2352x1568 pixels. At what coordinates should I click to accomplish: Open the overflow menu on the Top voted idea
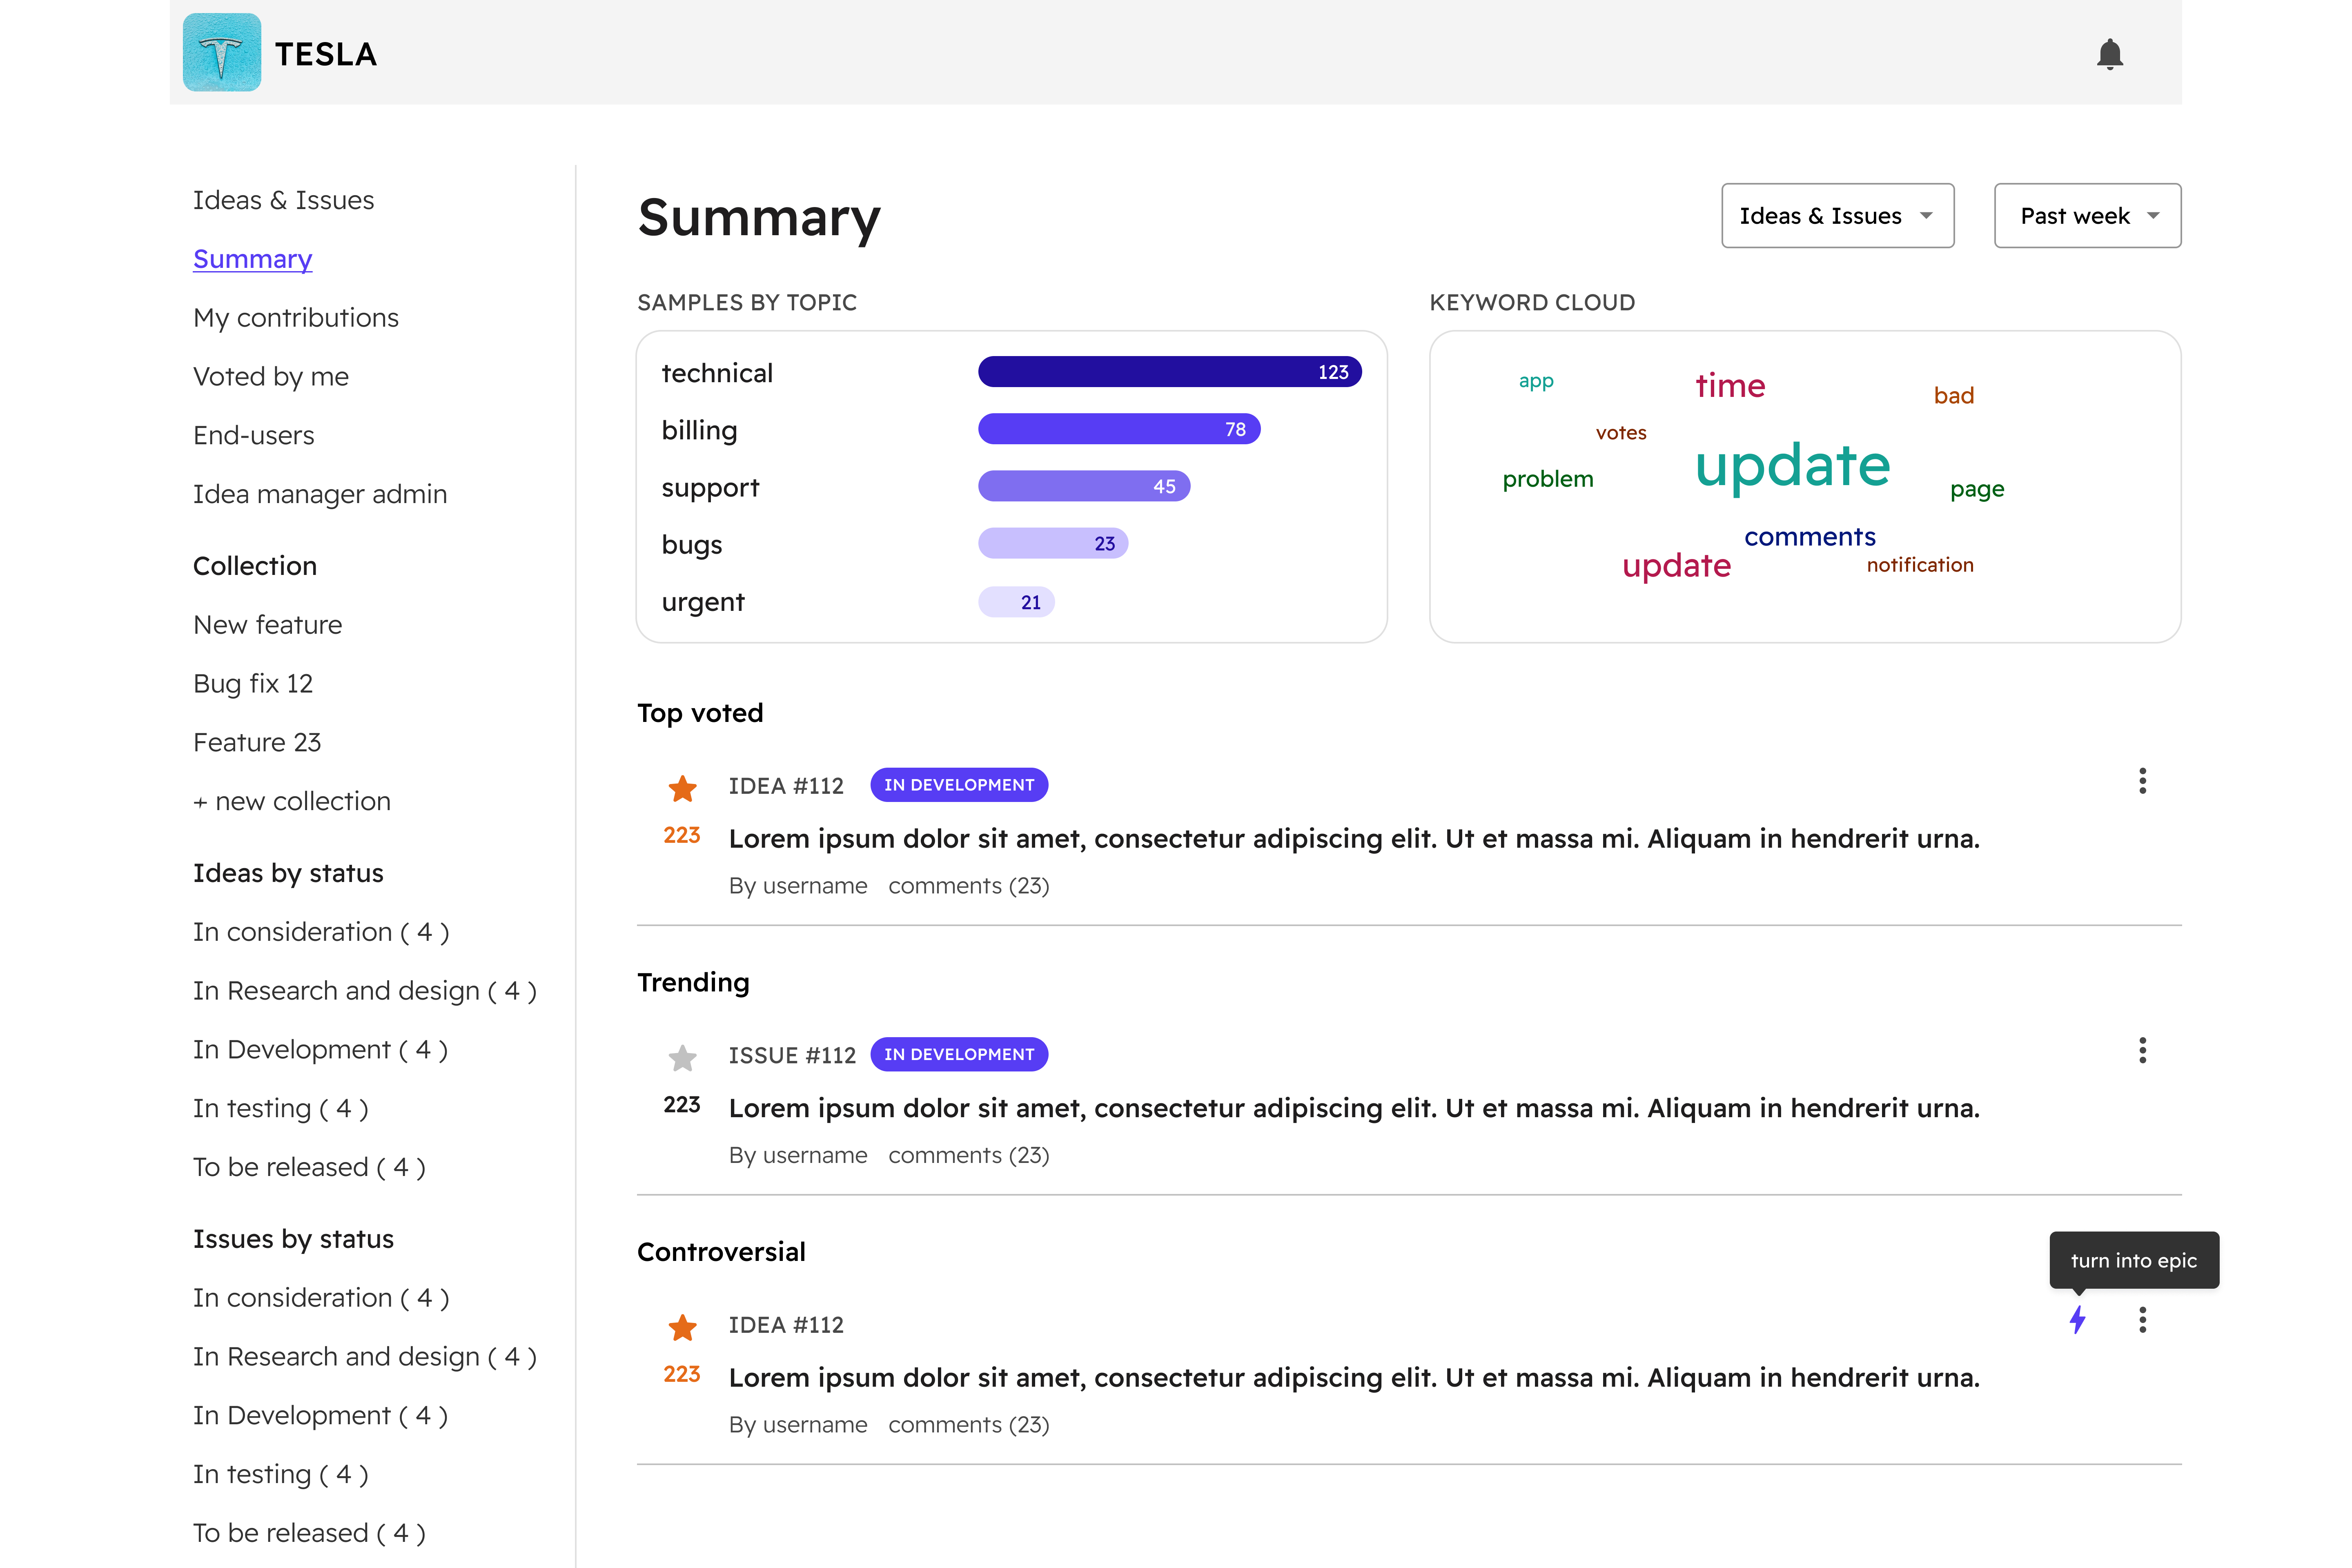(x=2143, y=781)
